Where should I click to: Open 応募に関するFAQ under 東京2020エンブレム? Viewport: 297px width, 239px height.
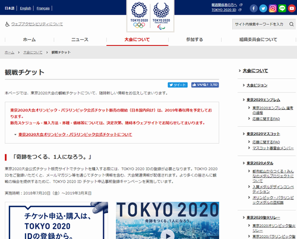[x=266, y=119]
